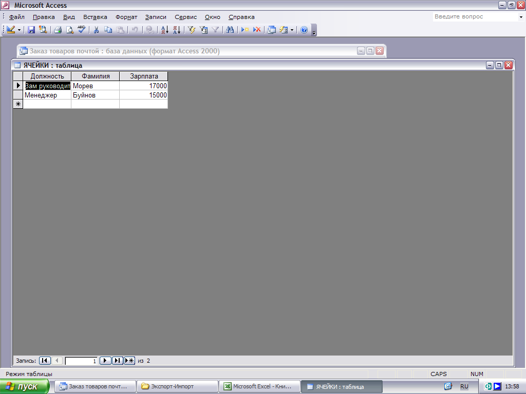Open the Записи menu
The height and width of the screenshot is (394, 526).
156,17
